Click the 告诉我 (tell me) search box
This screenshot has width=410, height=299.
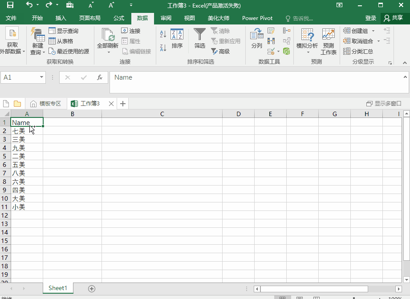tap(300, 18)
